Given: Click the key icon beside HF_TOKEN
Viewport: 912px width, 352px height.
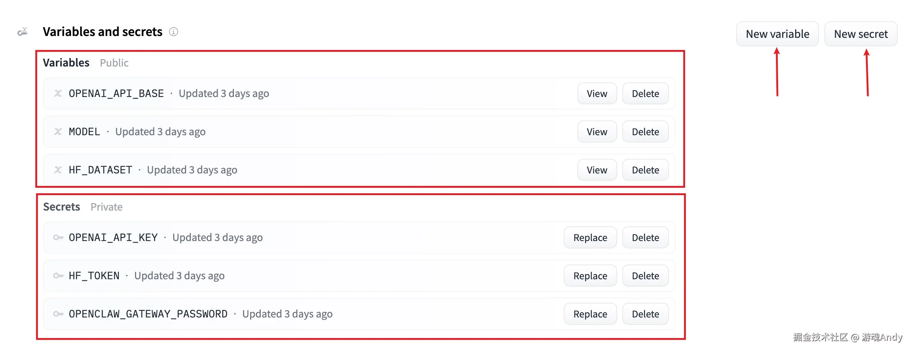Looking at the screenshot, I should [58, 276].
